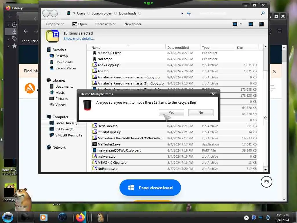Screen dimensions: 297x223
Task: Select malware.mQDTWqJ2.zip.part file
Action: 119,150
